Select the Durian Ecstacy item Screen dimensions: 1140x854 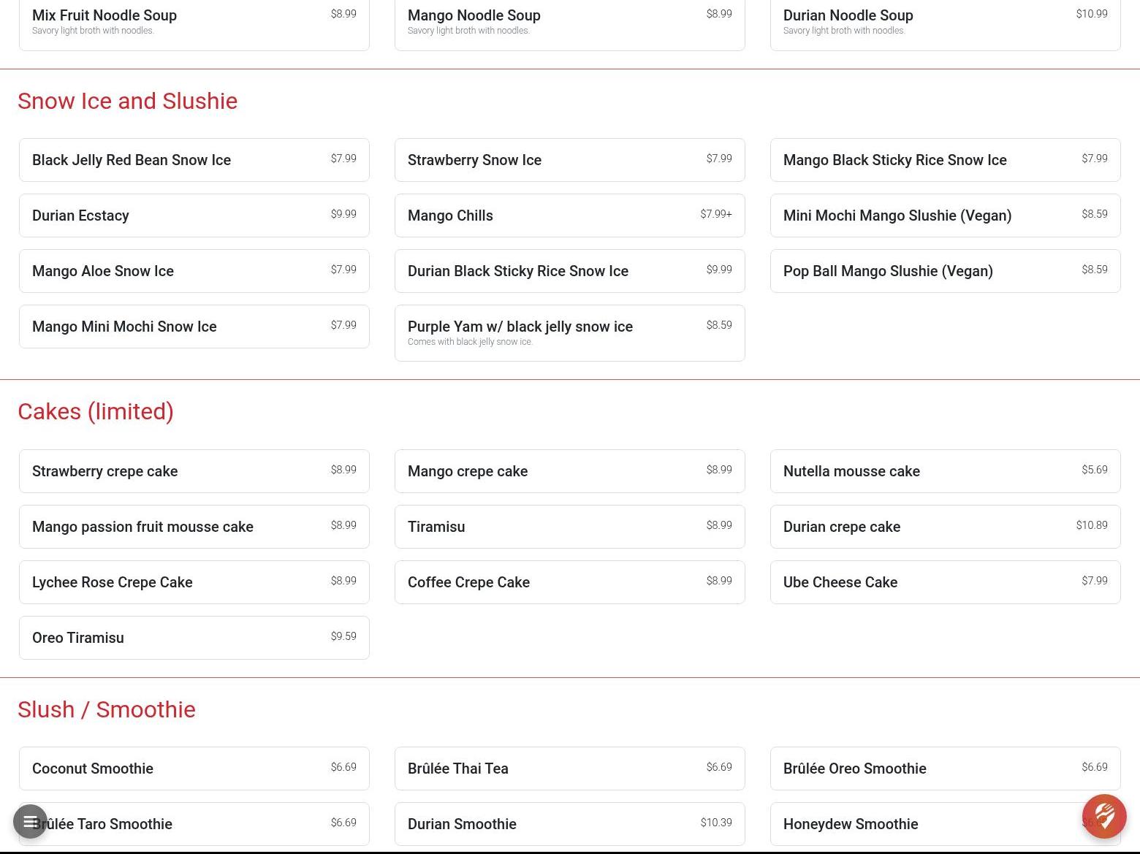tap(194, 216)
